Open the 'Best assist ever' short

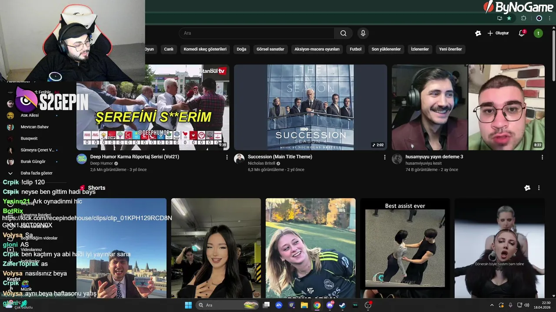point(405,248)
